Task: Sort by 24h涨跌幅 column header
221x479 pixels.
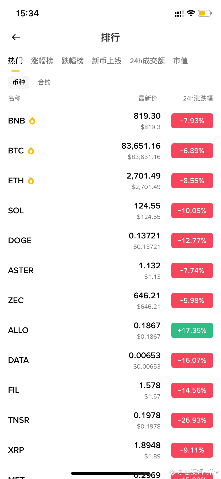Action: point(198,98)
